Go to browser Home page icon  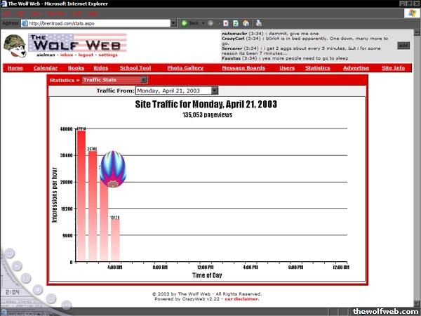point(245,22)
